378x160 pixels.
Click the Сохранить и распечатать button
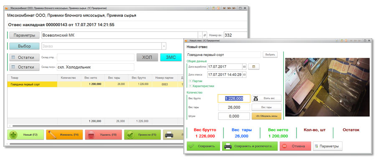tap(250, 146)
